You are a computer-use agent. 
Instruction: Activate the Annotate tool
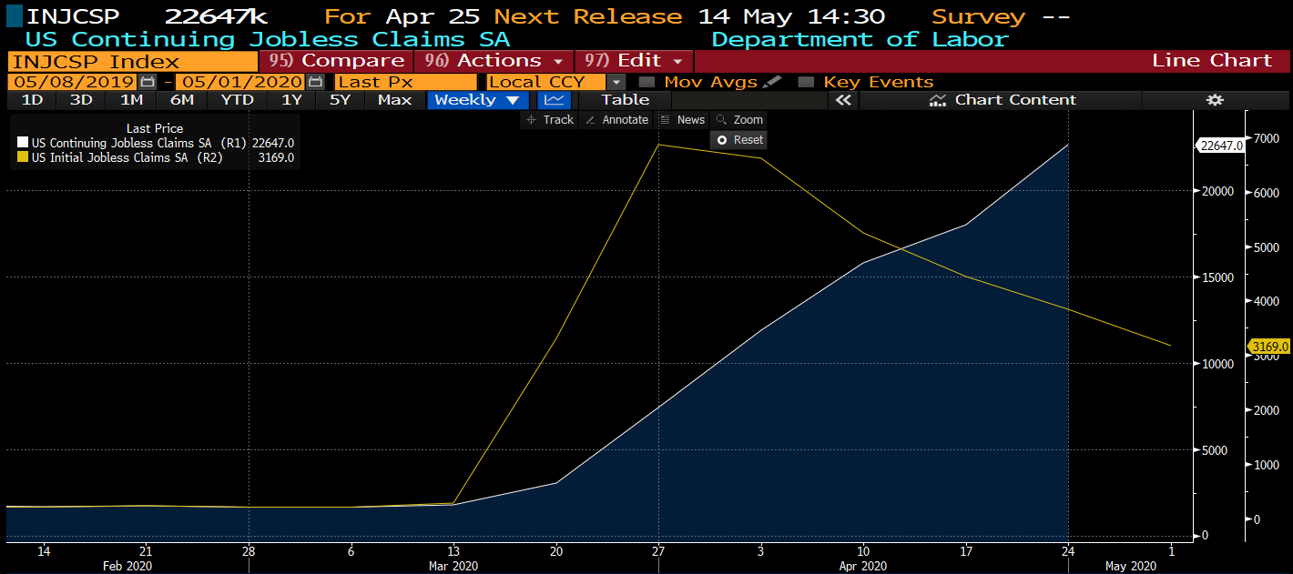616,120
